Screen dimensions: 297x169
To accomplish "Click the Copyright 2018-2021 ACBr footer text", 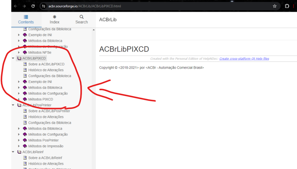I will pyautogui.click(x=152, y=68).
